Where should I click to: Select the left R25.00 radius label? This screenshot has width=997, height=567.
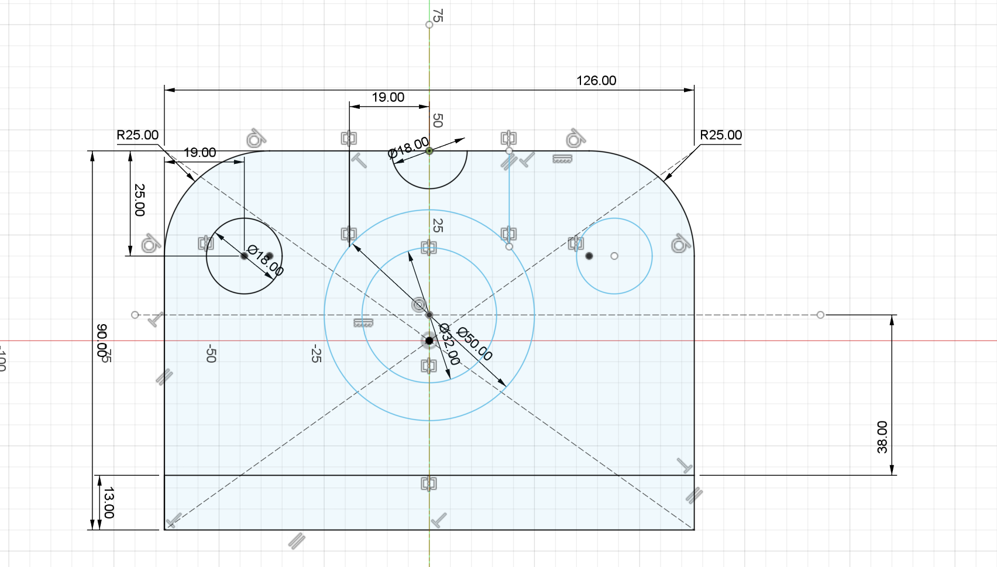click(137, 135)
